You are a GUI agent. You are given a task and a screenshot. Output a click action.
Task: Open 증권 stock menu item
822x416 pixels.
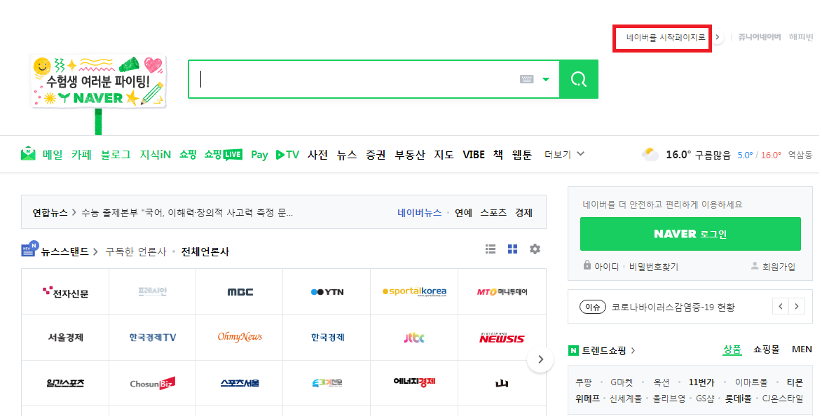pos(376,155)
